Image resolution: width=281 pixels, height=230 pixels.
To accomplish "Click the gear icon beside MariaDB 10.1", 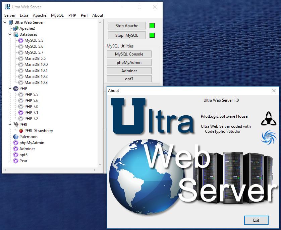I will click(21, 71).
